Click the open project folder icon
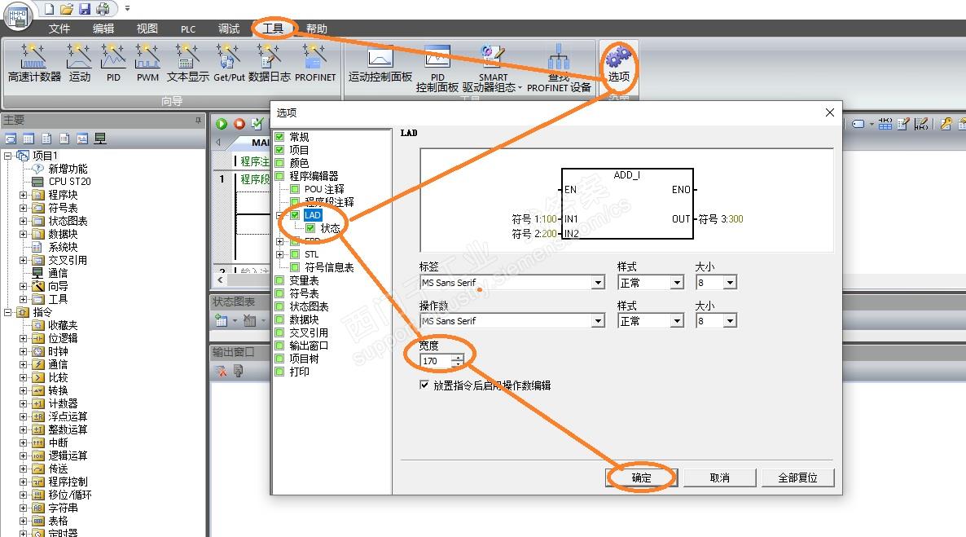The height and width of the screenshot is (537, 966). [x=67, y=9]
